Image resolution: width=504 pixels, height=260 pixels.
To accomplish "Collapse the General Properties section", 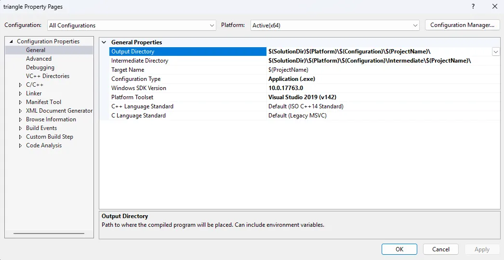I will [104, 42].
